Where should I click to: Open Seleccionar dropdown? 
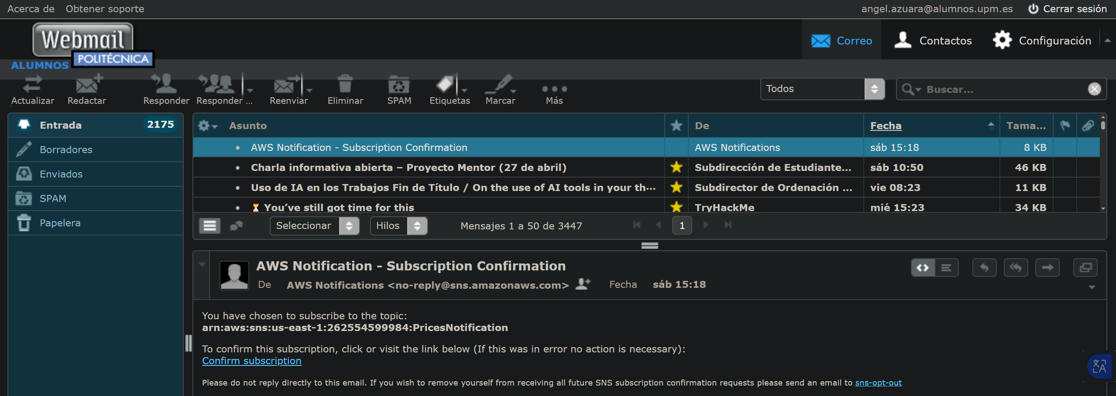pyautogui.click(x=315, y=225)
